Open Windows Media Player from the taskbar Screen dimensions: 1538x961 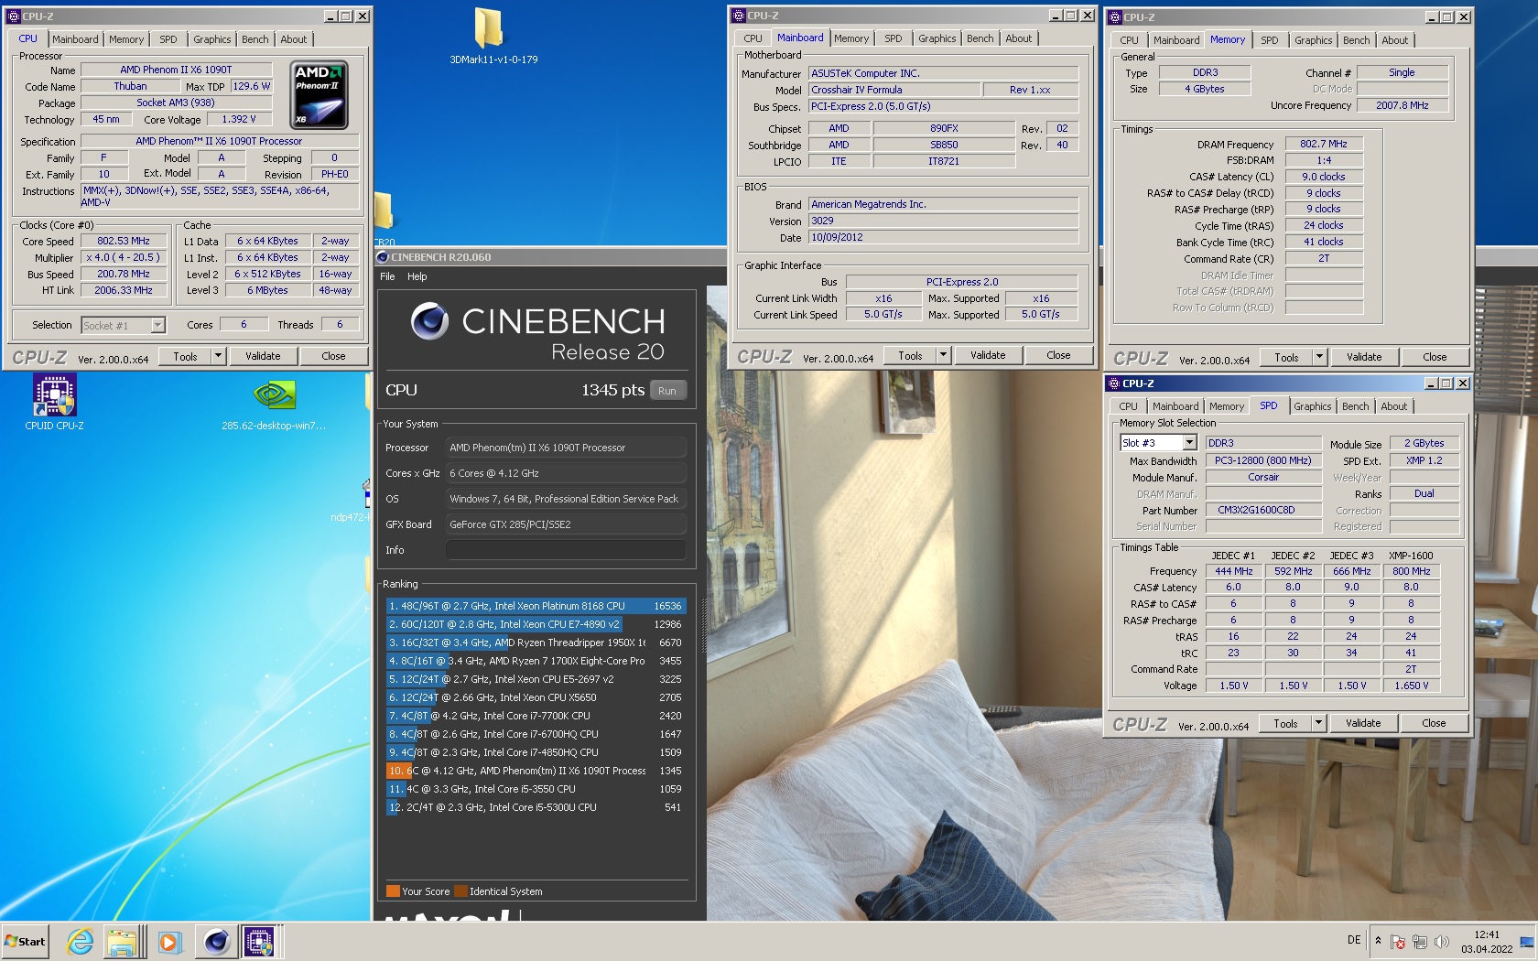coord(168,941)
